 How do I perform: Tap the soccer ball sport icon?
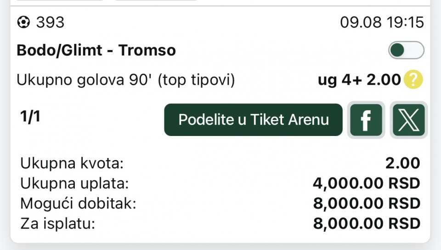[23, 22]
